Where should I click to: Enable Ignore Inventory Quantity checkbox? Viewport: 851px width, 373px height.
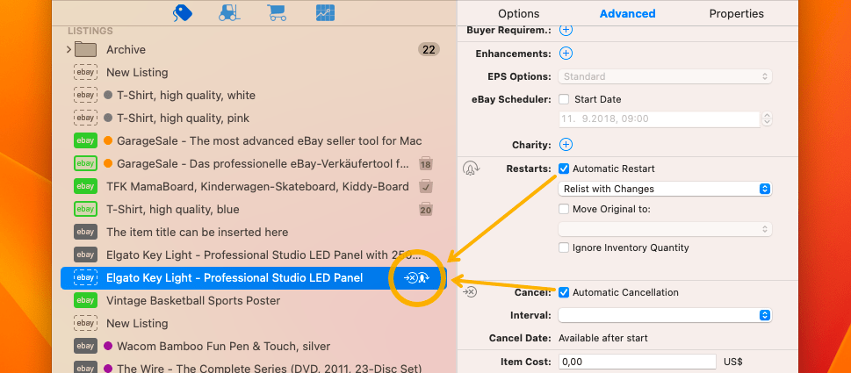tap(564, 247)
